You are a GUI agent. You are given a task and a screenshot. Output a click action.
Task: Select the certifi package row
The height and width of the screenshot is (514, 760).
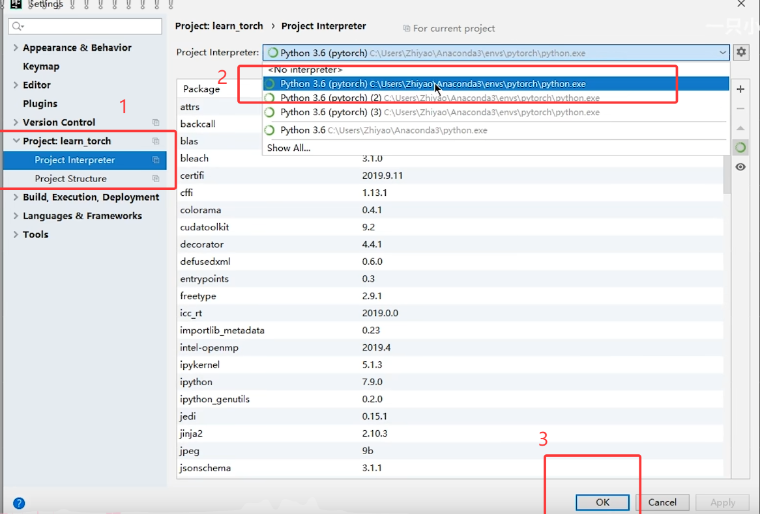tap(450, 176)
